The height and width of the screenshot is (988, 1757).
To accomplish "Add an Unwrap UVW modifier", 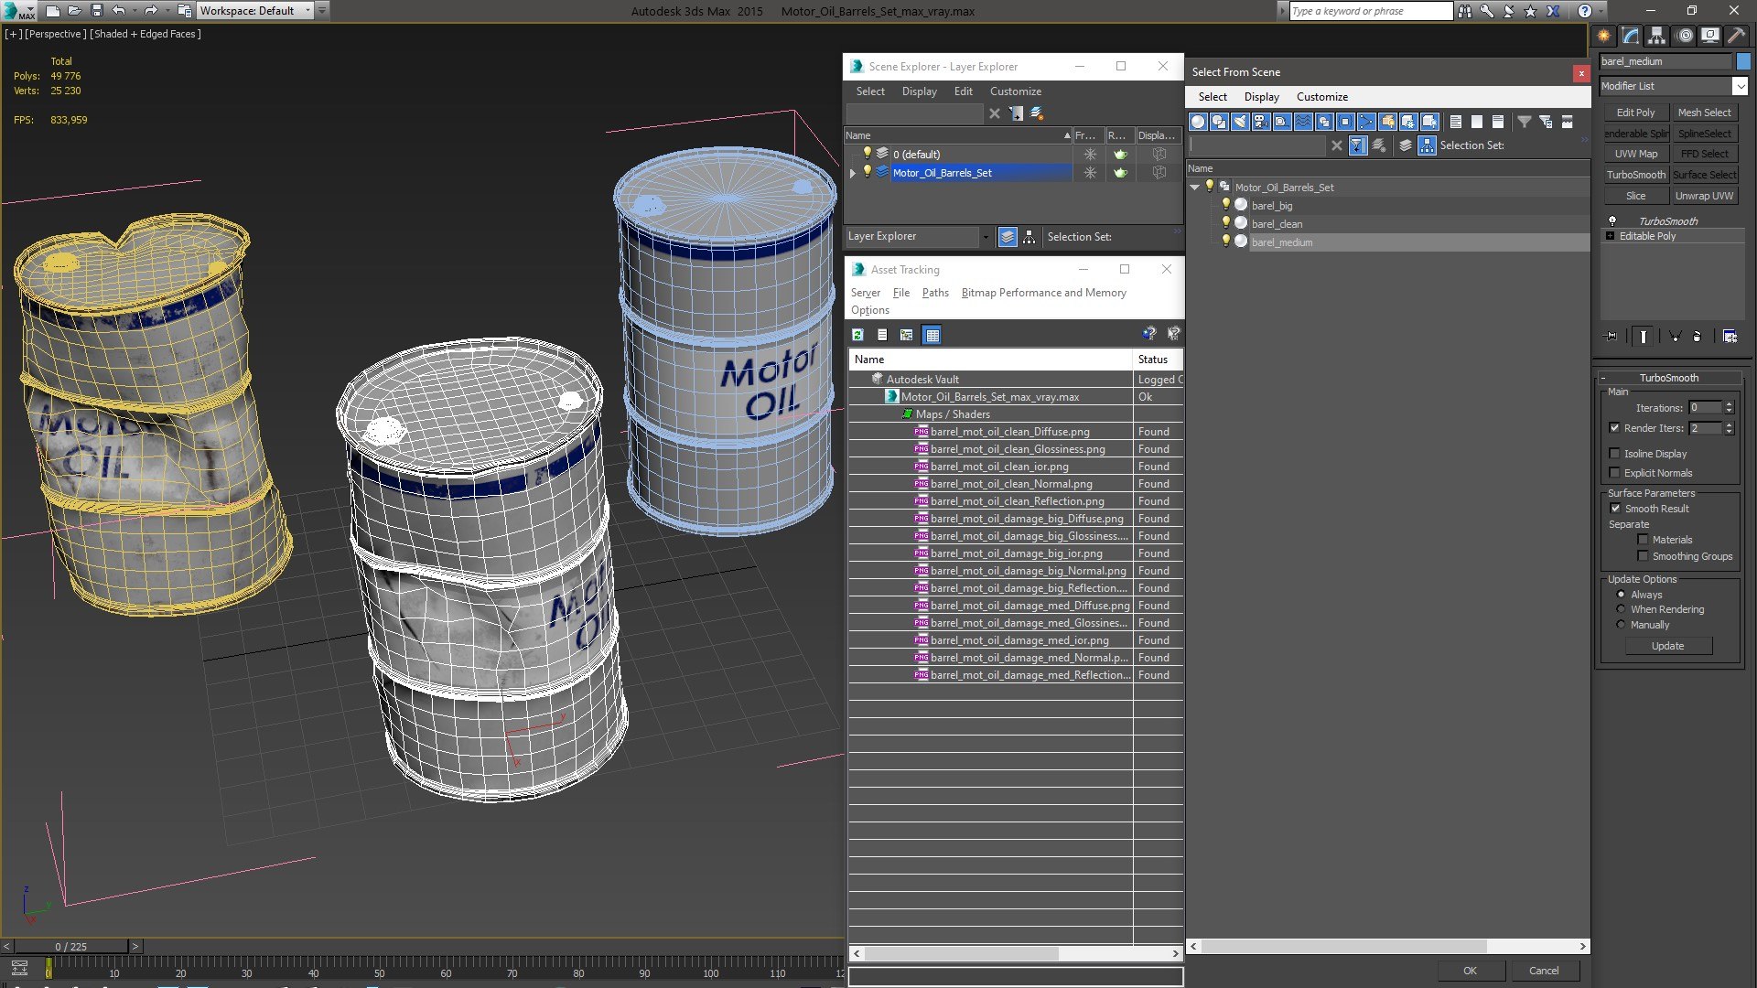I will tap(1704, 196).
